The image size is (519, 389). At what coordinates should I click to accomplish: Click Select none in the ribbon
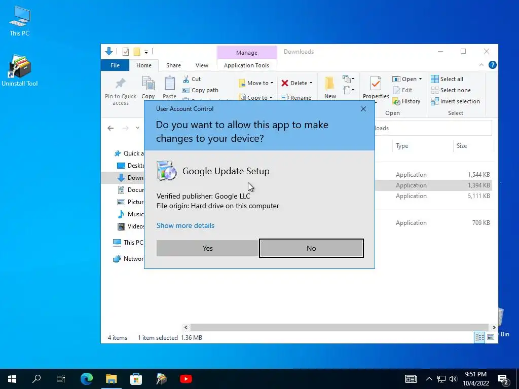pos(451,90)
